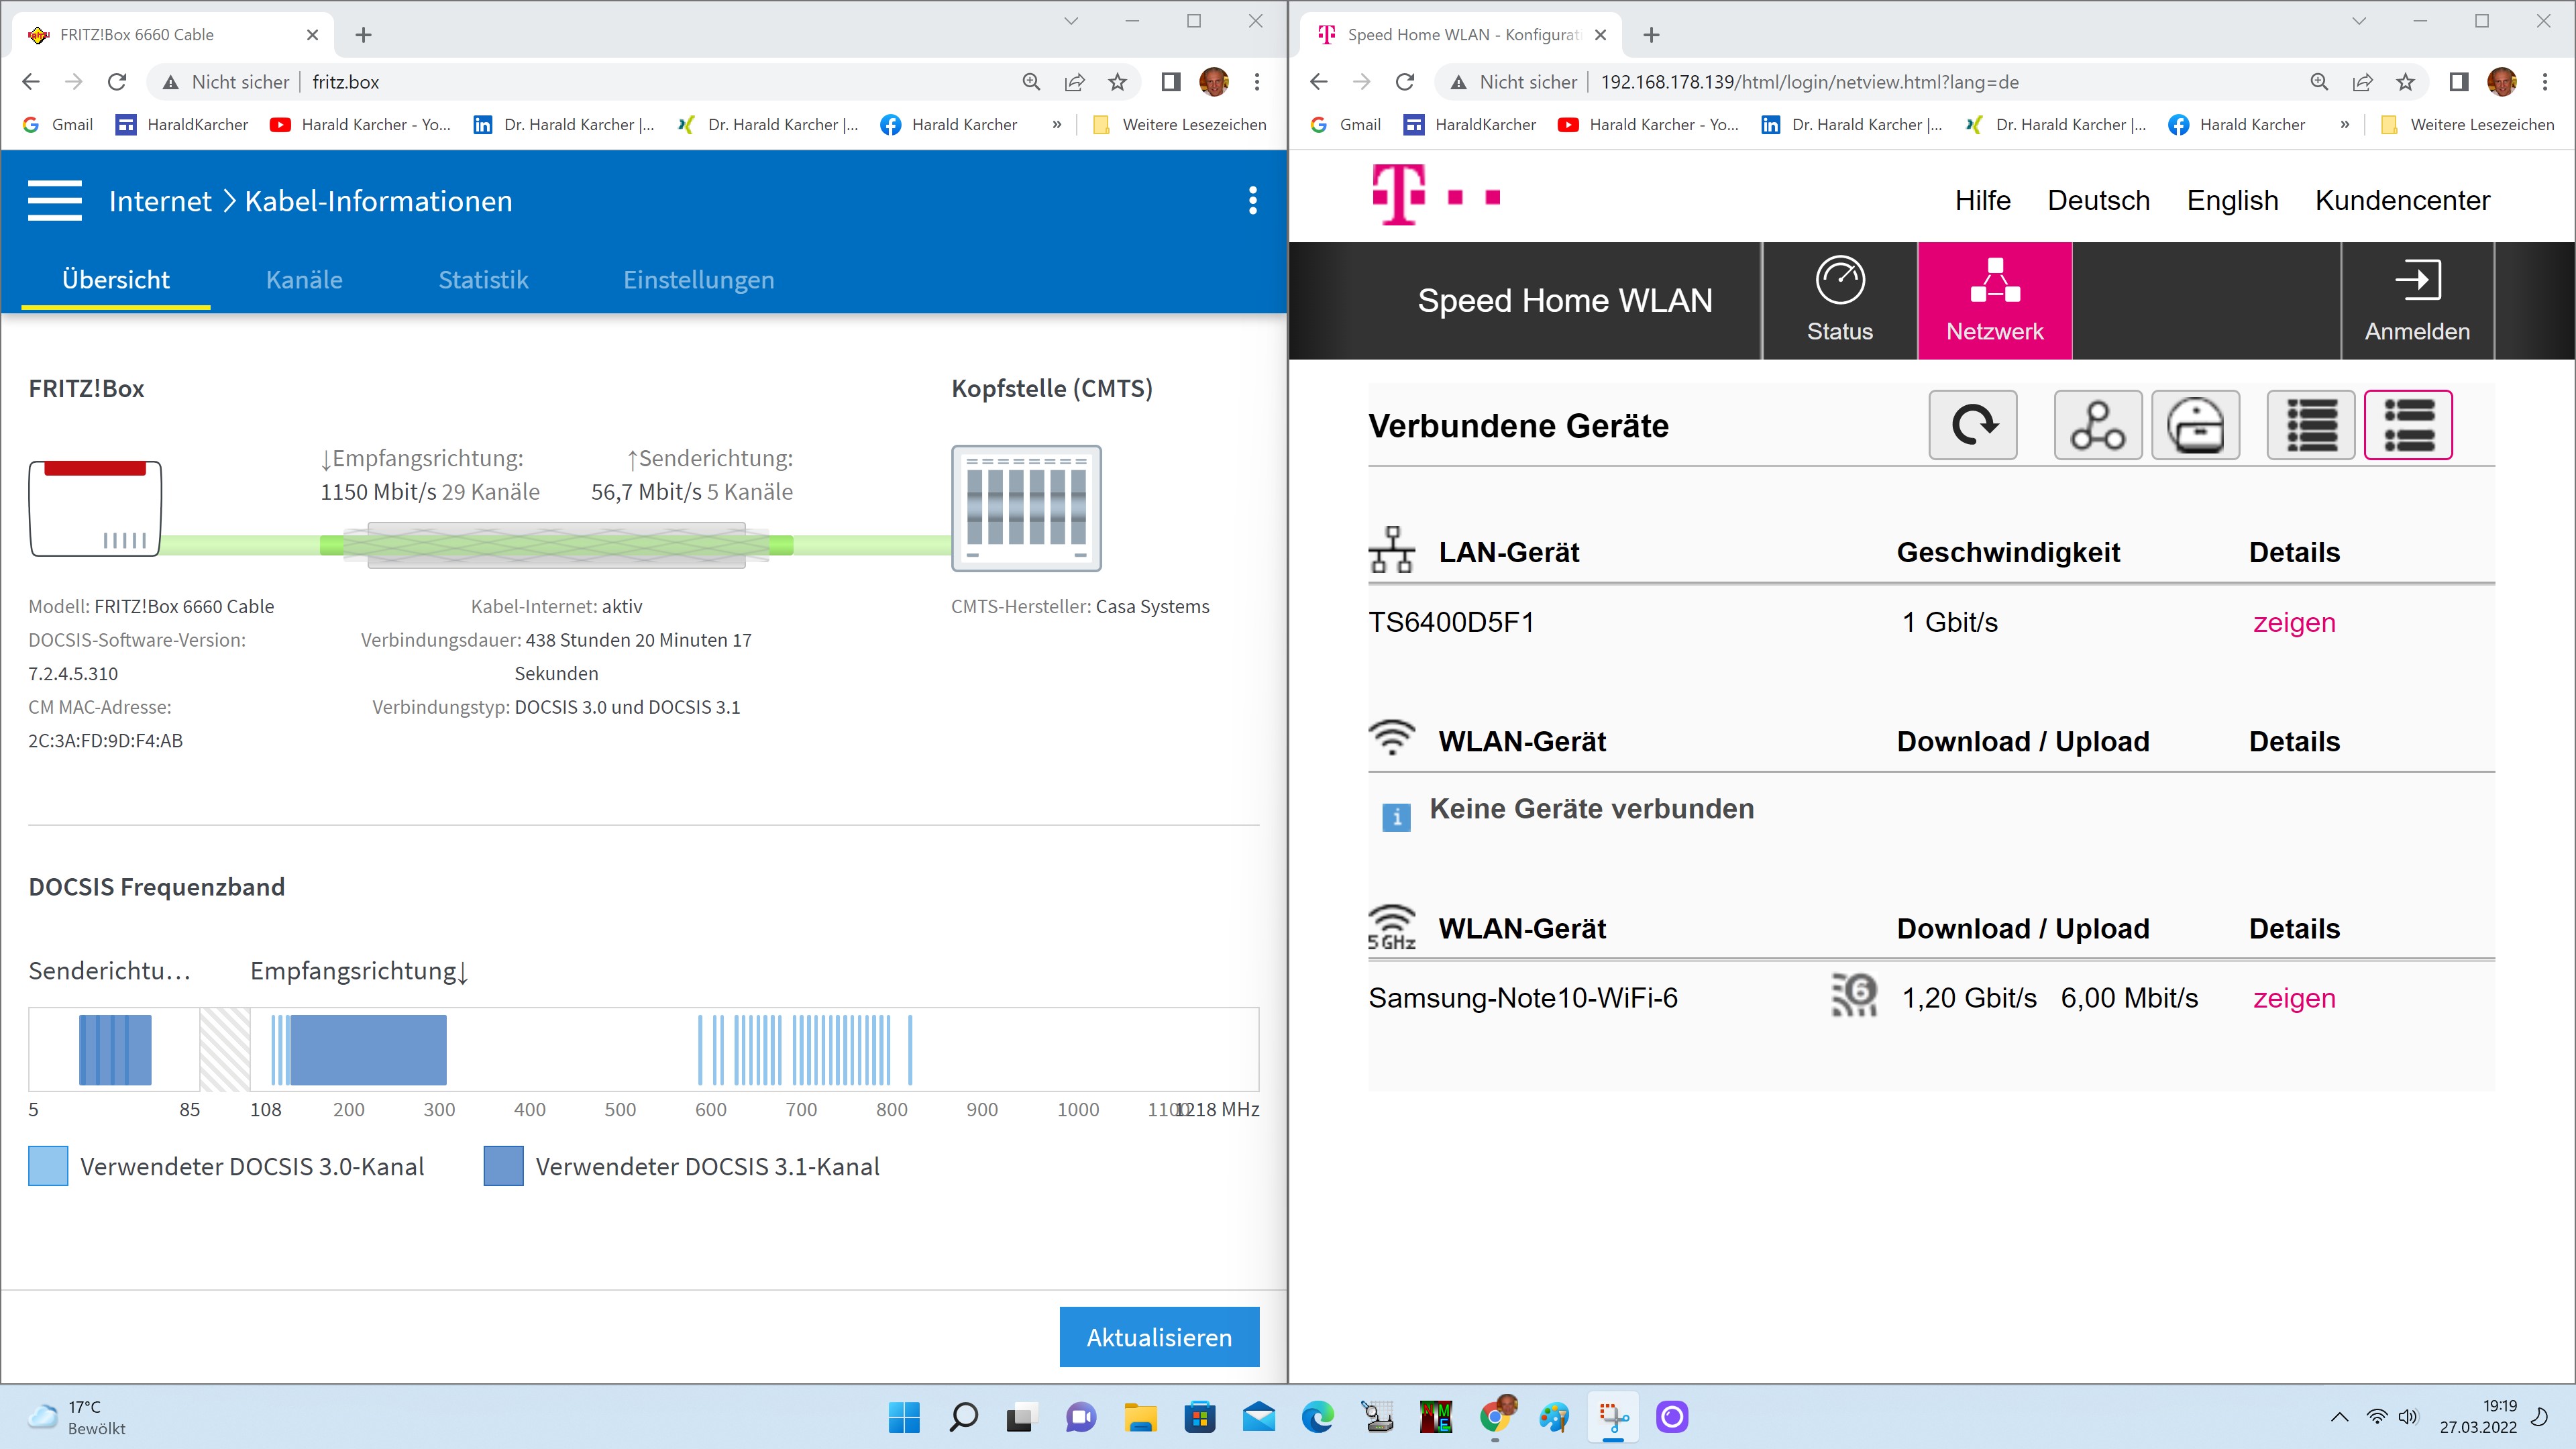Open the Statistik tab
The image size is (2576, 1449).
(x=483, y=280)
